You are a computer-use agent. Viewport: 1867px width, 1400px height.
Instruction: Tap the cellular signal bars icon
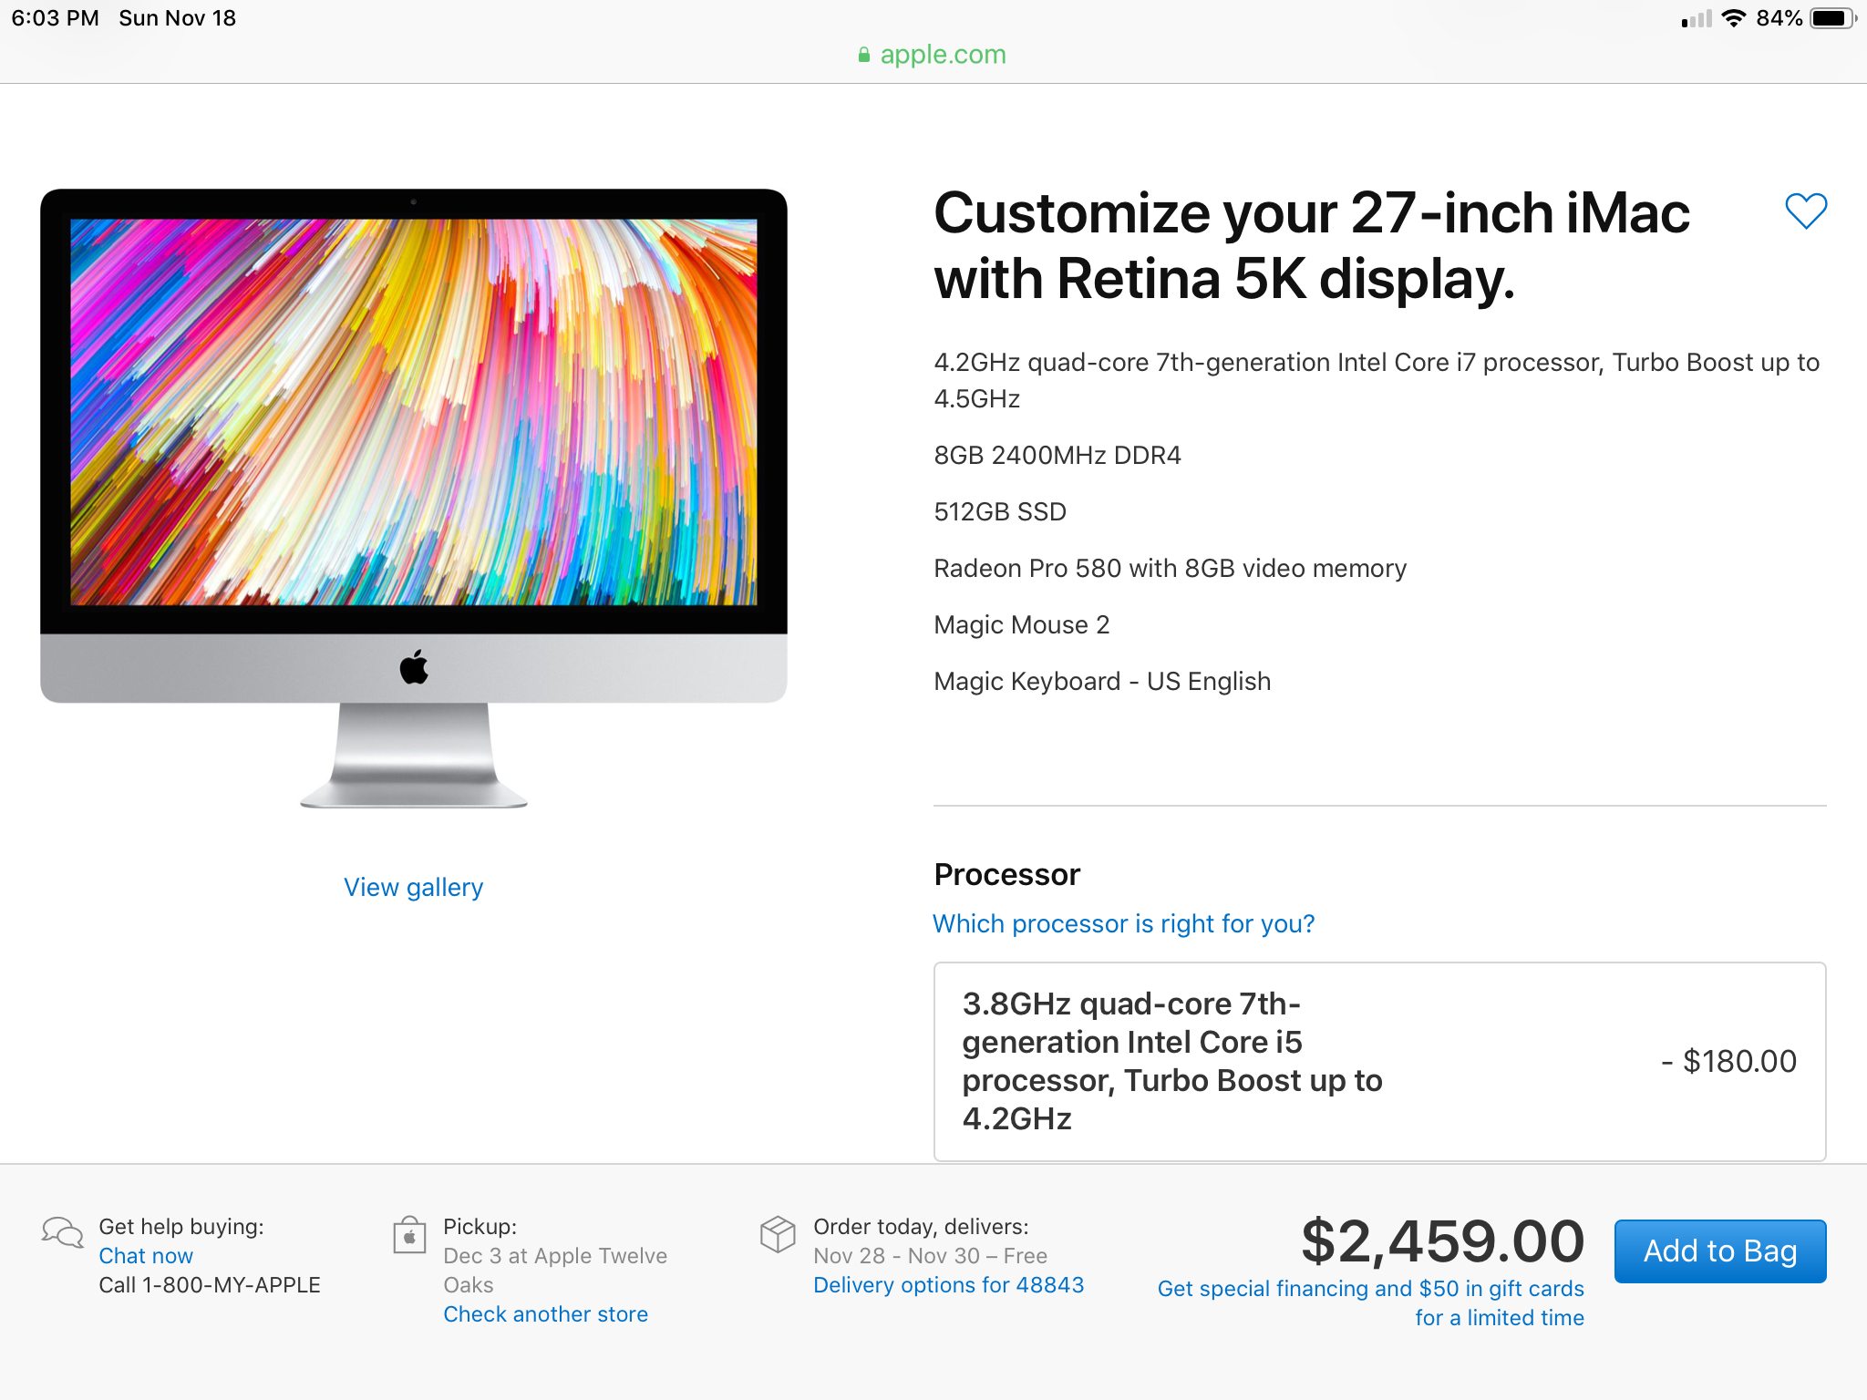(x=1696, y=19)
